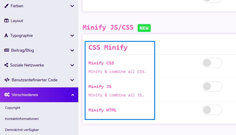The image size is (236, 135).
Task: Click the Typographie letter A icon
Action: pyautogui.click(x=6, y=35)
